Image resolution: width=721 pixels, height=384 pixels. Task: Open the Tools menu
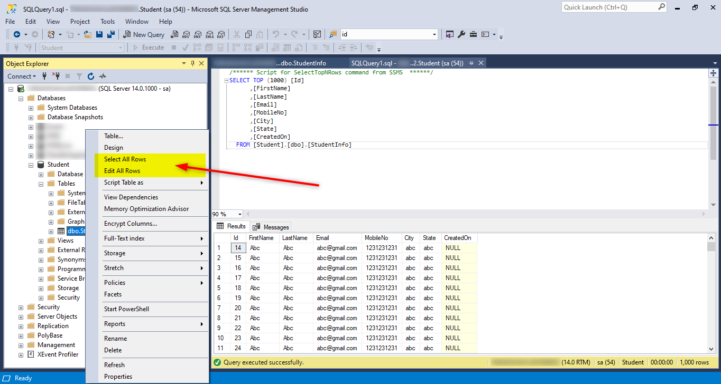pyautogui.click(x=107, y=22)
